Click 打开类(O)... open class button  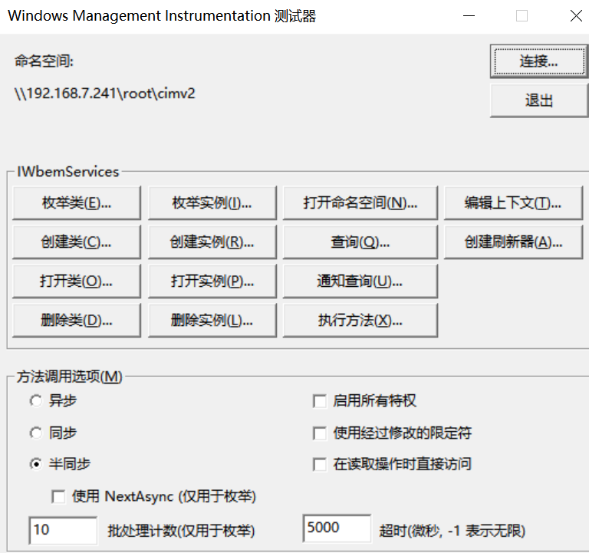(77, 281)
